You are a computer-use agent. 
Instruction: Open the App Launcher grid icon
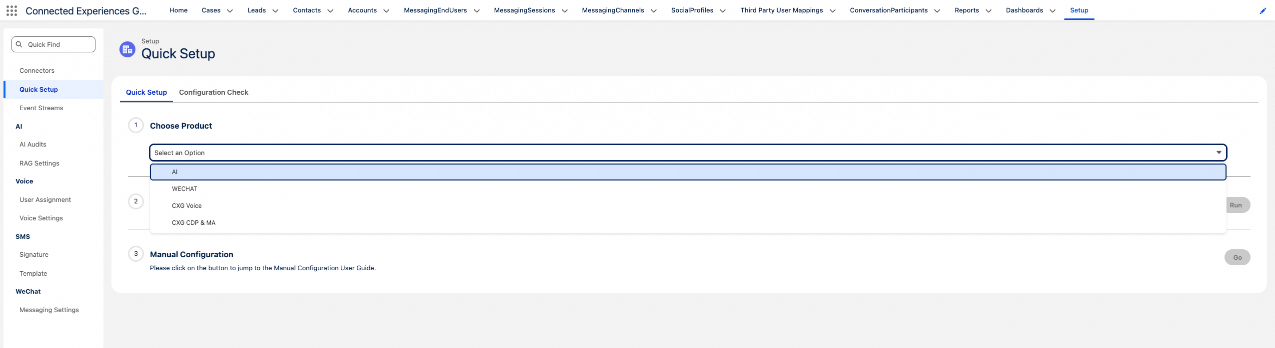tap(11, 10)
